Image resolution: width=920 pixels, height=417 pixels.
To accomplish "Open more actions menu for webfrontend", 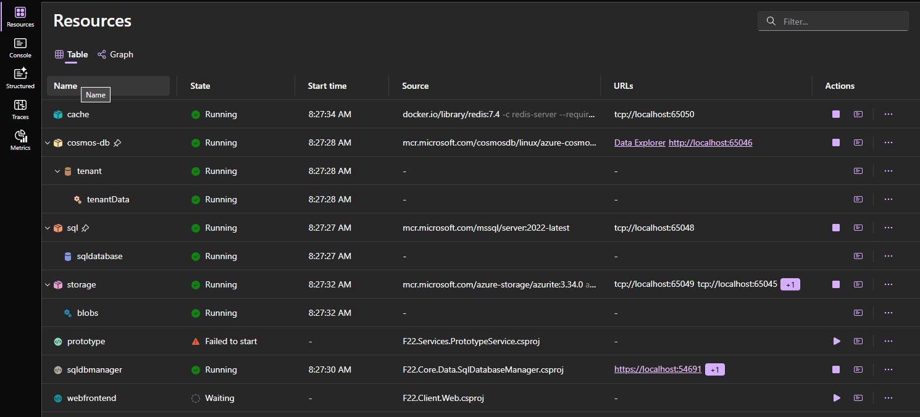I will pyautogui.click(x=889, y=398).
